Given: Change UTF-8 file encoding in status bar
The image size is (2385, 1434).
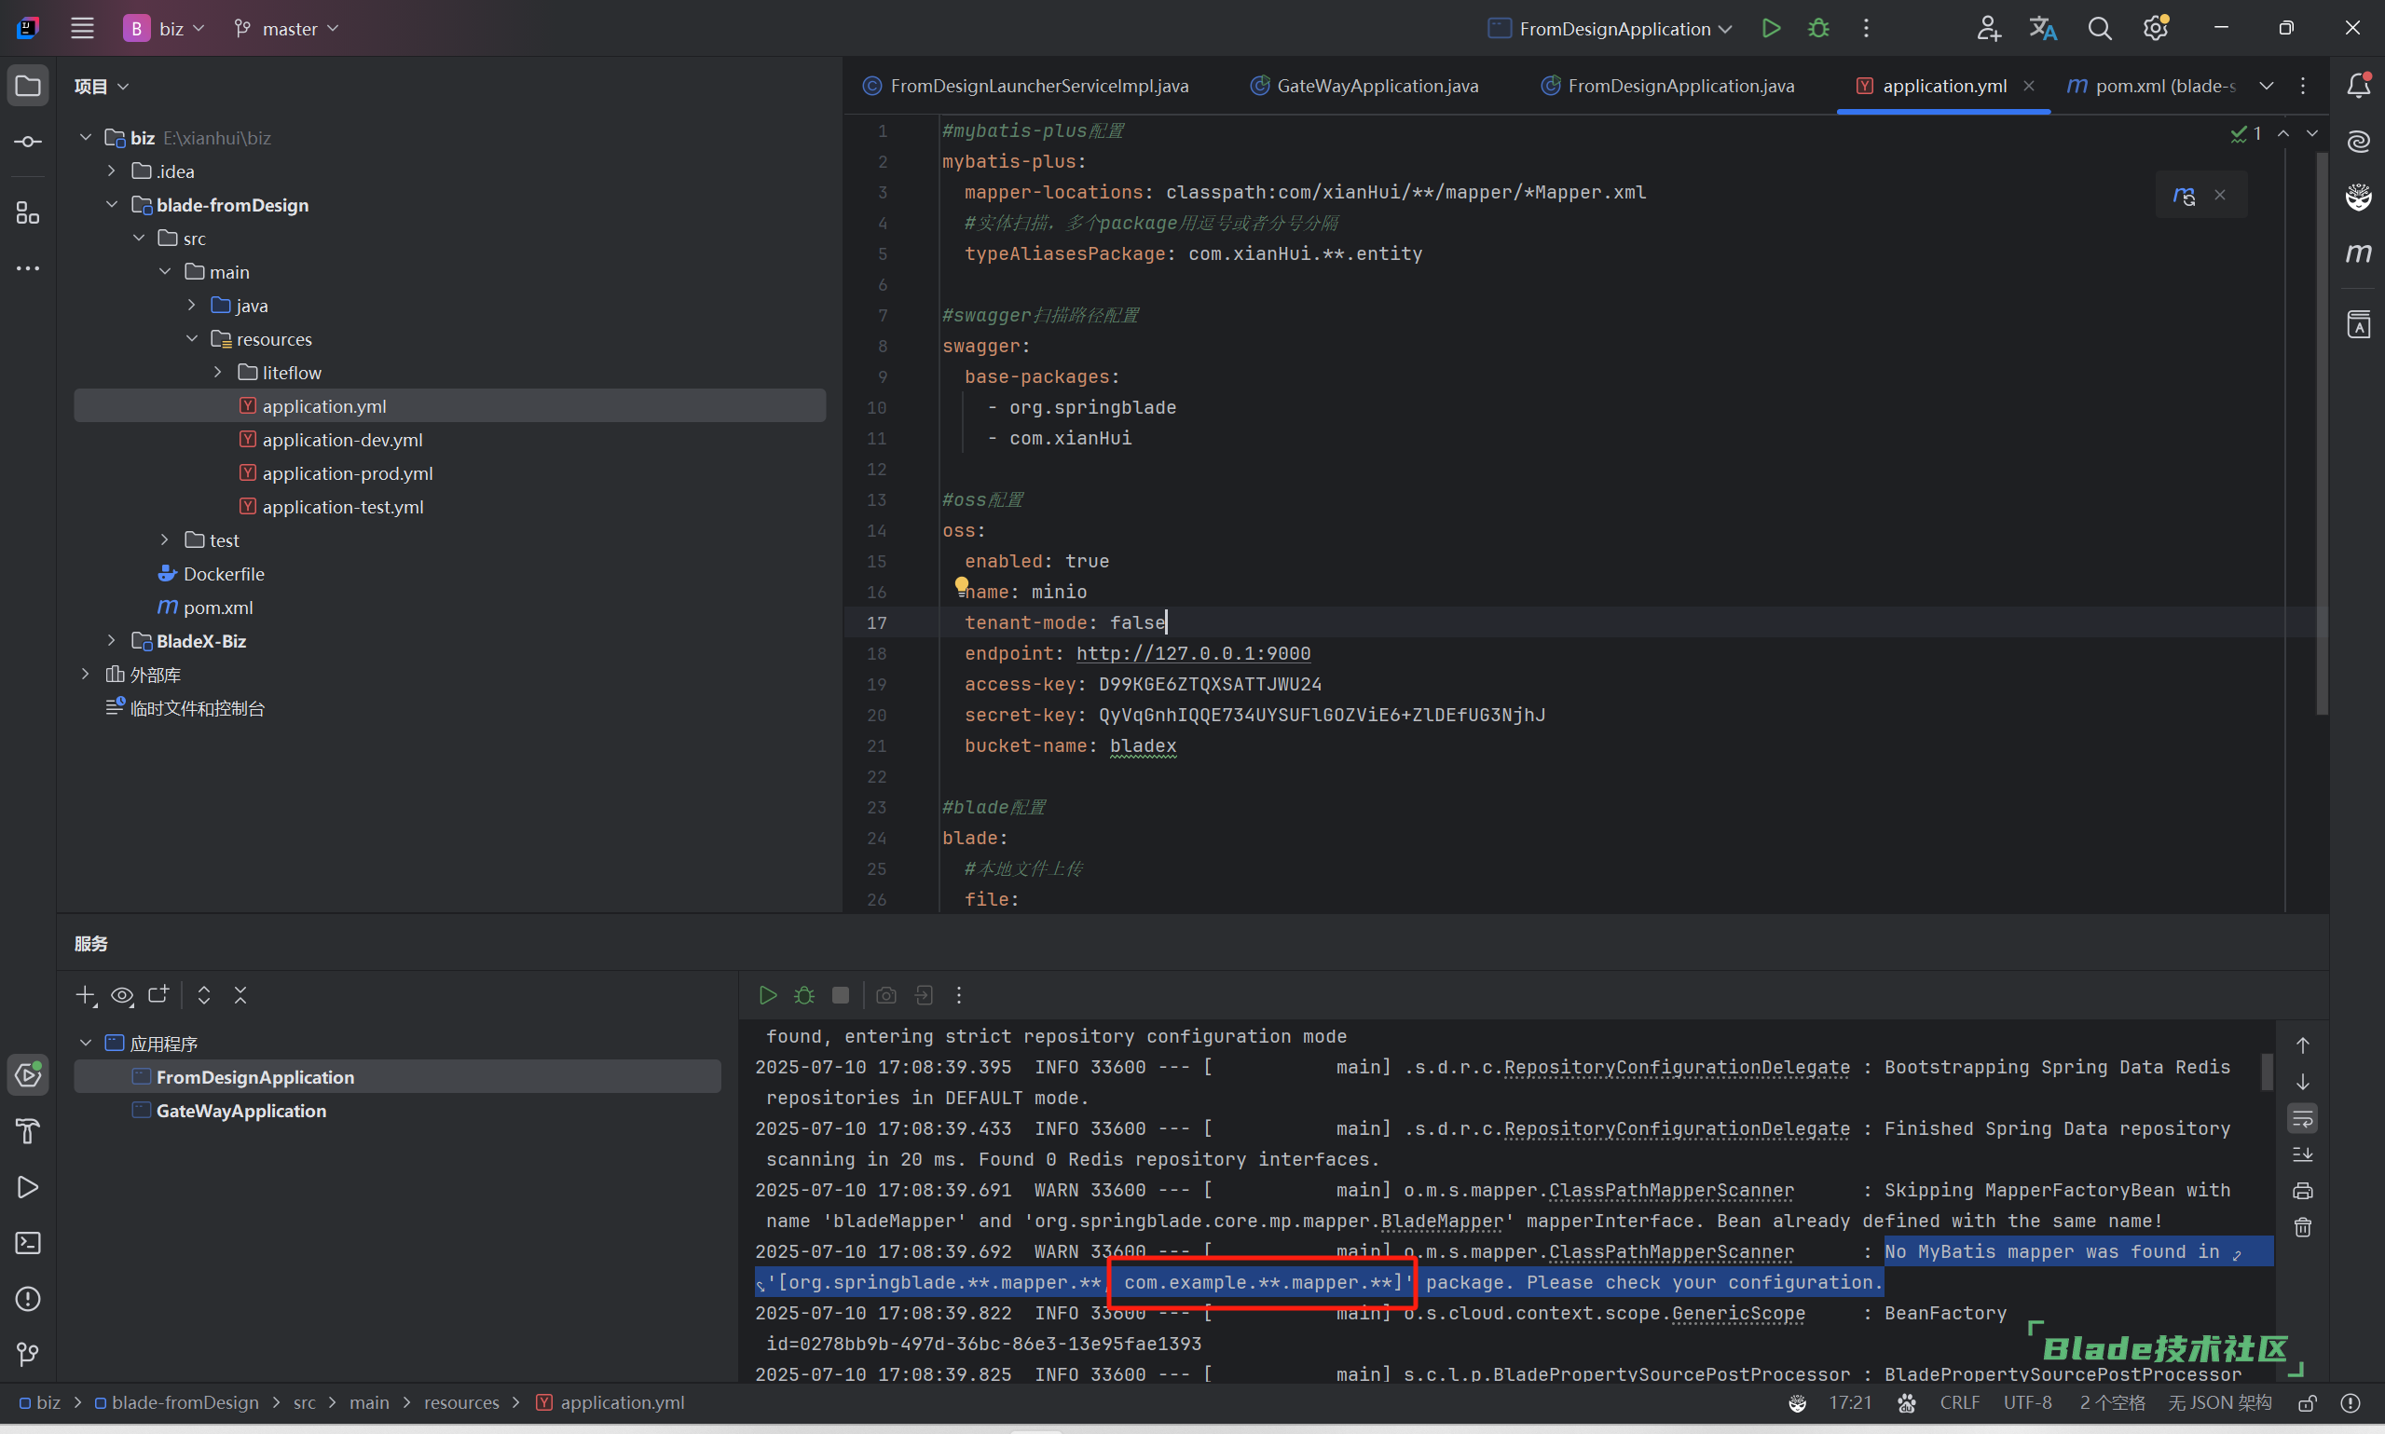Looking at the screenshot, I should point(2026,1403).
